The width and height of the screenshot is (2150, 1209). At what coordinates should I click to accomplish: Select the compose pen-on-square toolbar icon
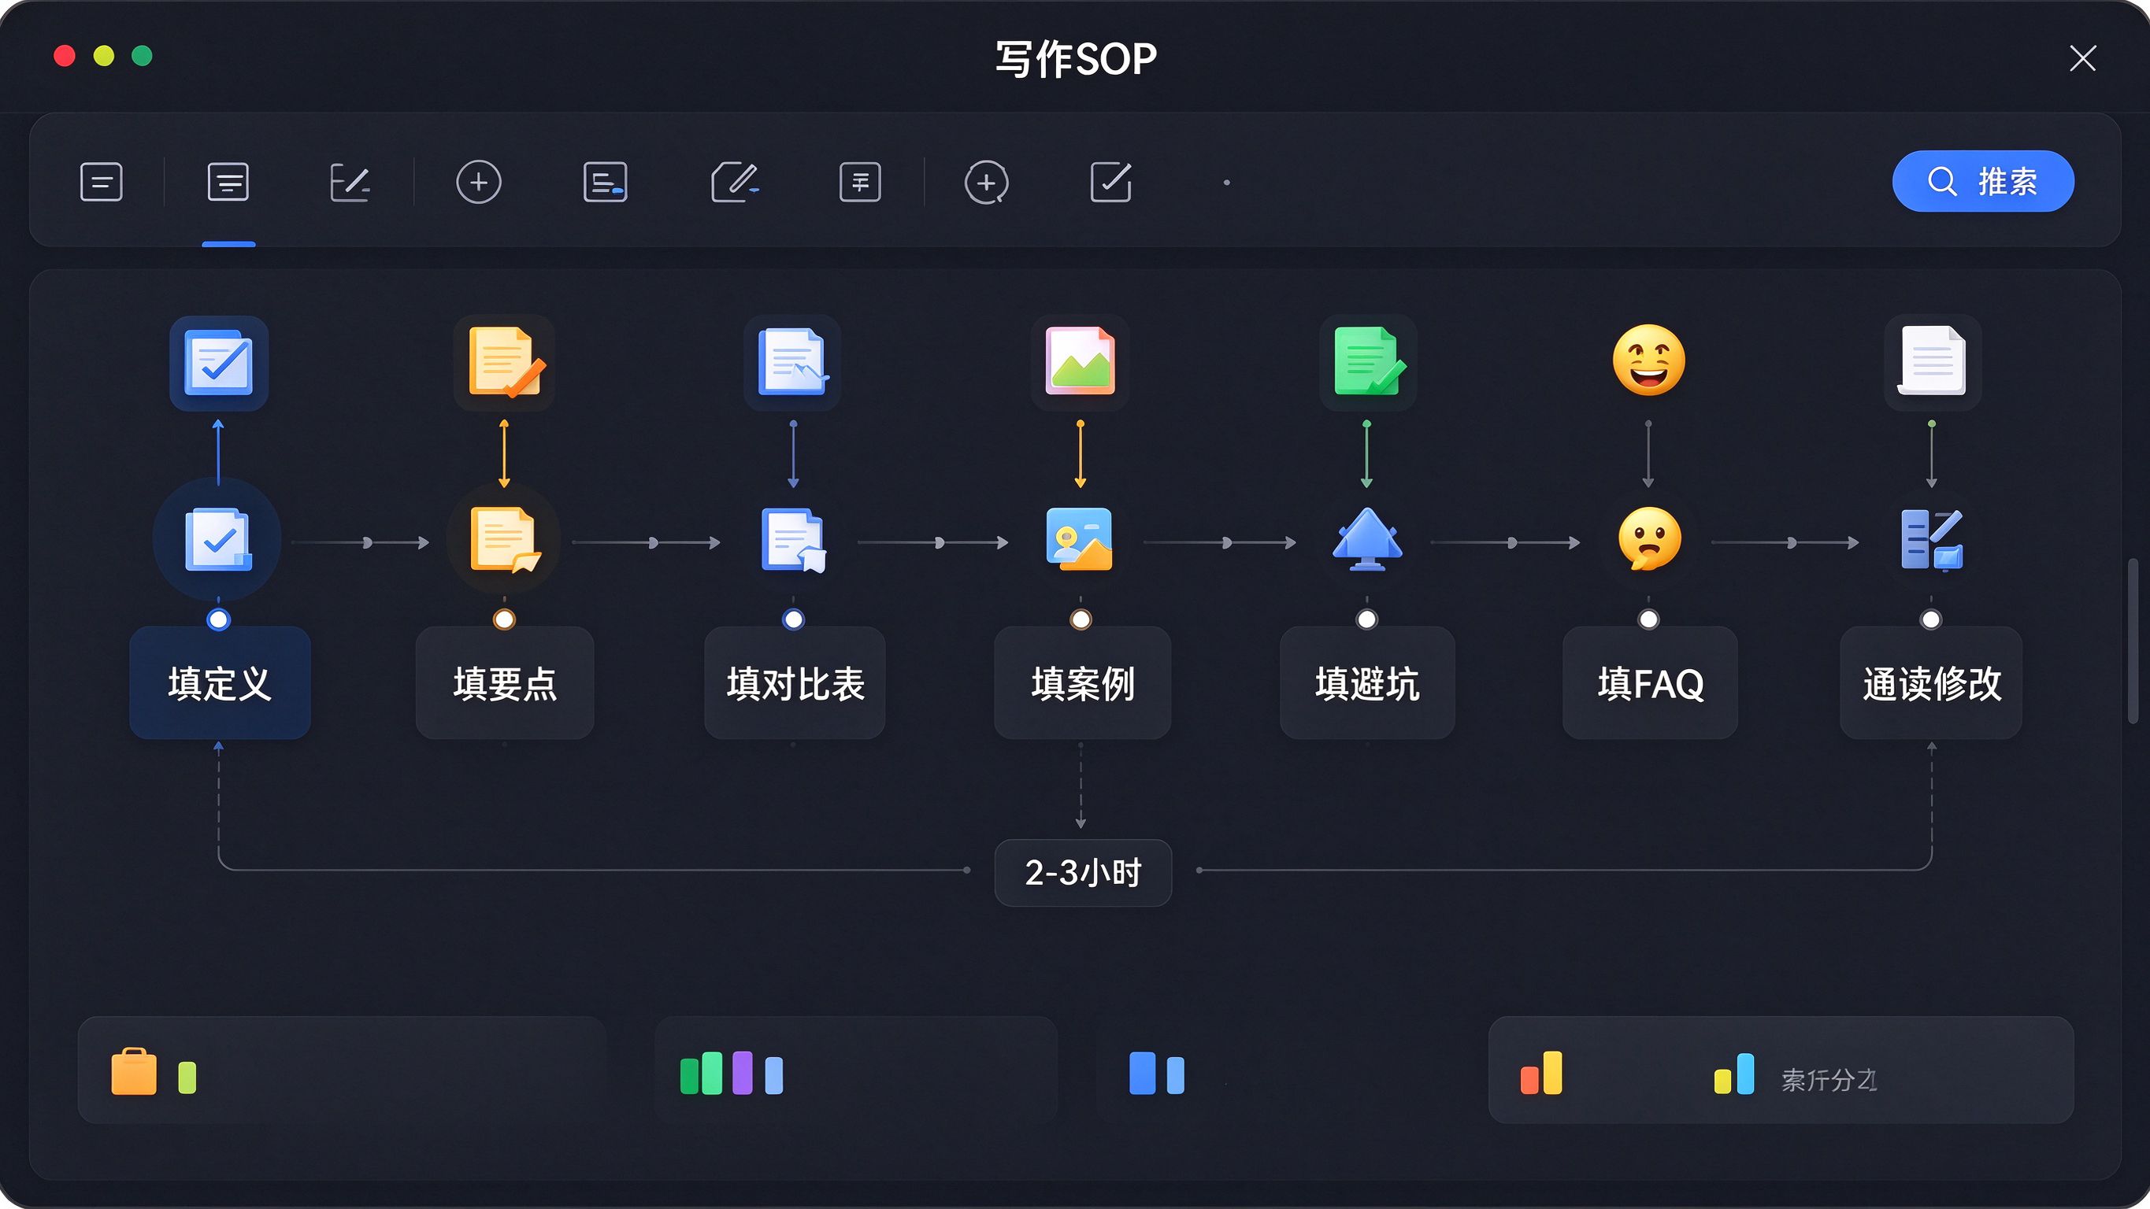point(735,182)
